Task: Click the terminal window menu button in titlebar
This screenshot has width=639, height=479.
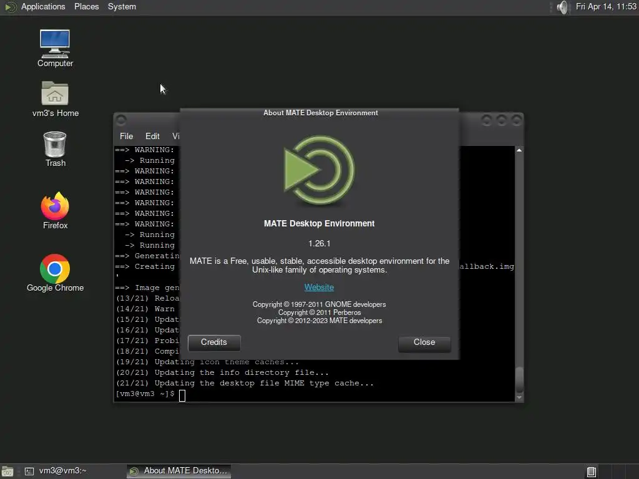Action: [121, 120]
